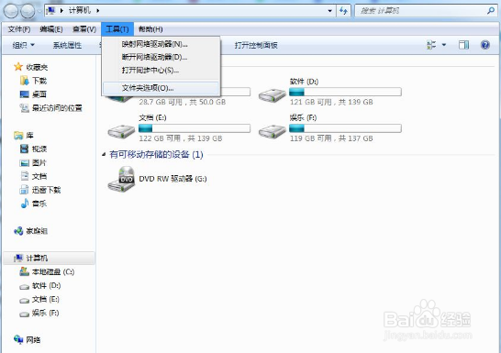Click the 打开控制面板 toolbar button

point(256,45)
